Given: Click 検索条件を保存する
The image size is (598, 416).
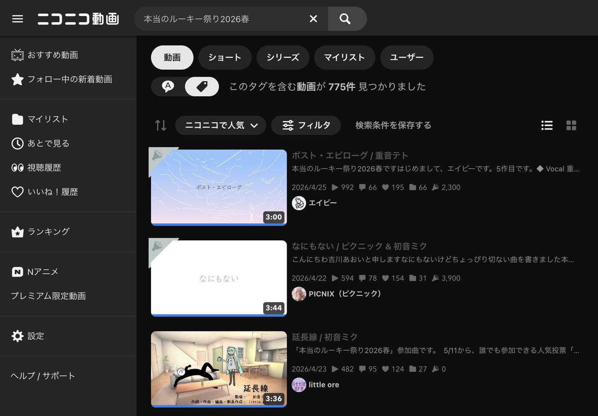Looking at the screenshot, I should click(393, 125).
